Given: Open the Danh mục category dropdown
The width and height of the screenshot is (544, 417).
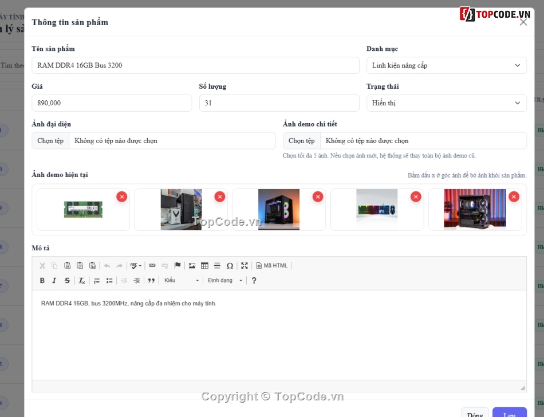Looking at the screenshot, I should pos(447,65).
